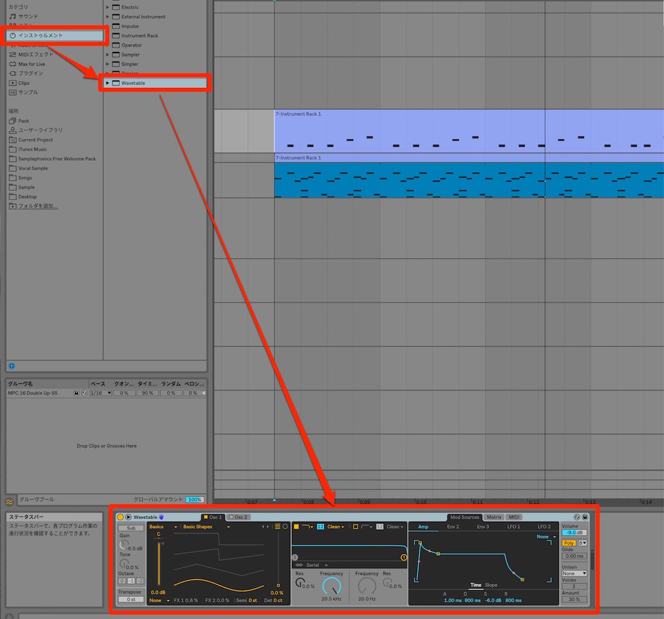
Task: Switch to the Osc 1 tab
Action: [213, 517]
